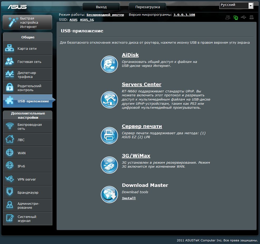This screenshot has height=244, width=260.
Task: Select USB-приложение menu item
Action: pos(28,101)
